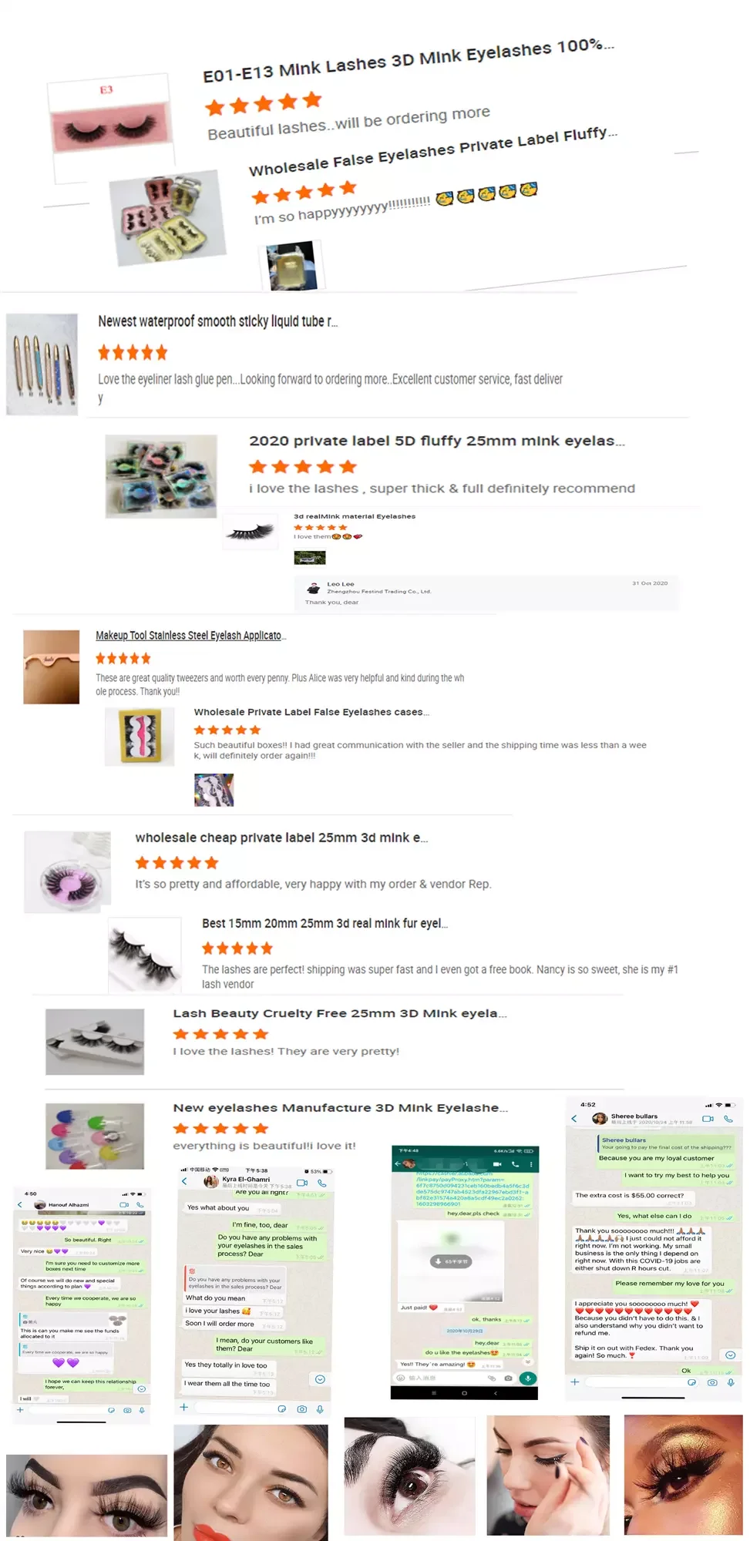Viewport: 750px width, 1541px height.
Task: Open Kyra El-Ghamri contact avatar
Action: (211, 1182)
